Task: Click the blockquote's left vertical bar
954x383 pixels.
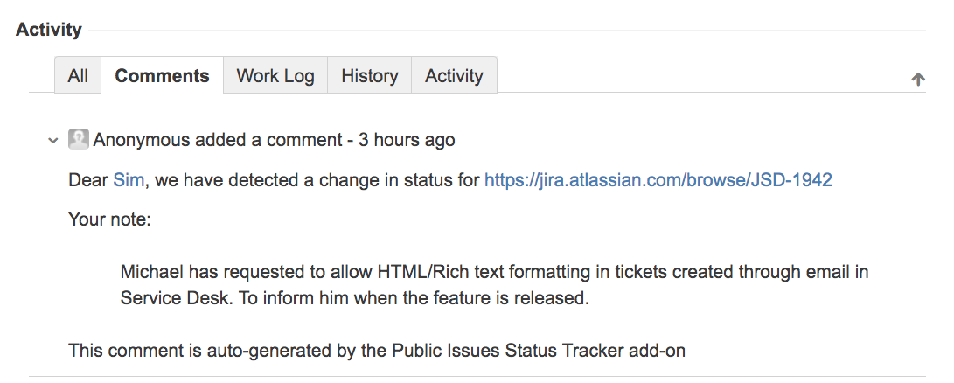Action: click(94, 284)
